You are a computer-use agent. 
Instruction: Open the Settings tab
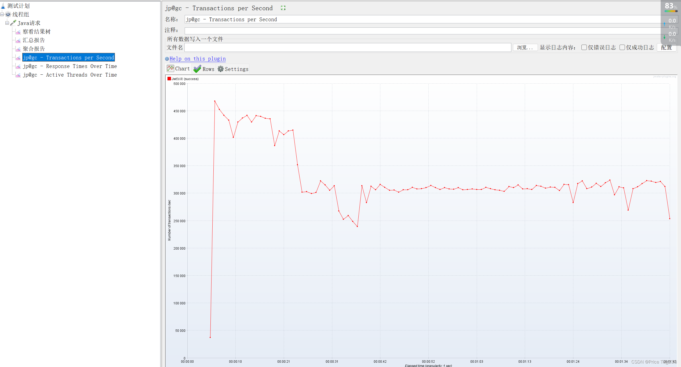[233, 69]
